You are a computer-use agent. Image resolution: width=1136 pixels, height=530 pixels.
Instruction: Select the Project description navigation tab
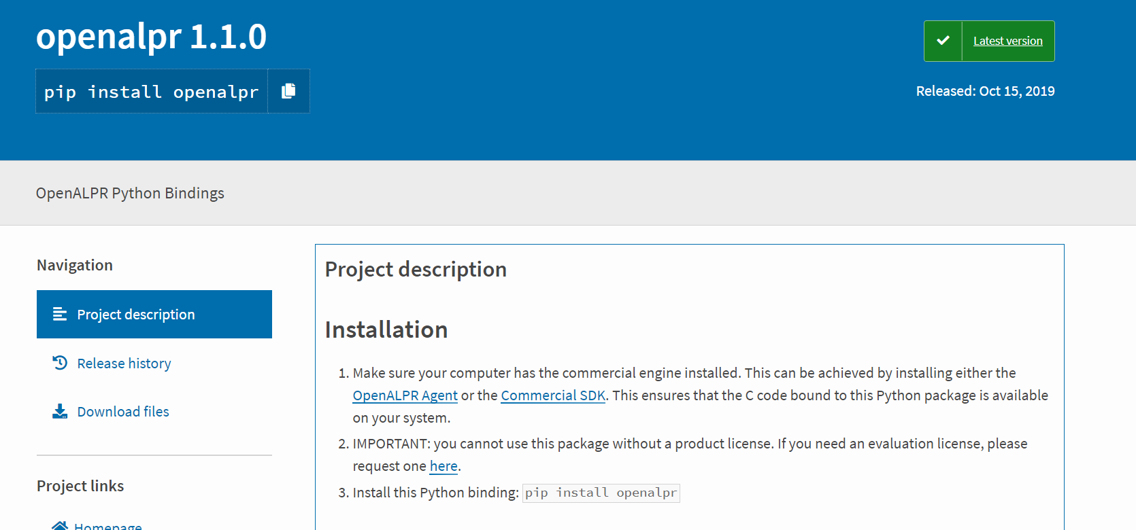pos(135,315)
